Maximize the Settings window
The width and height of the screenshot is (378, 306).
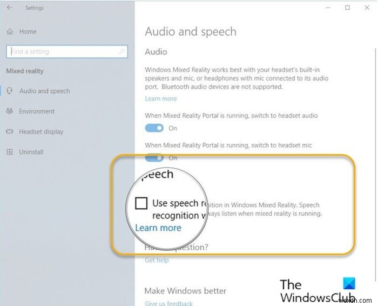click(347, 8)
